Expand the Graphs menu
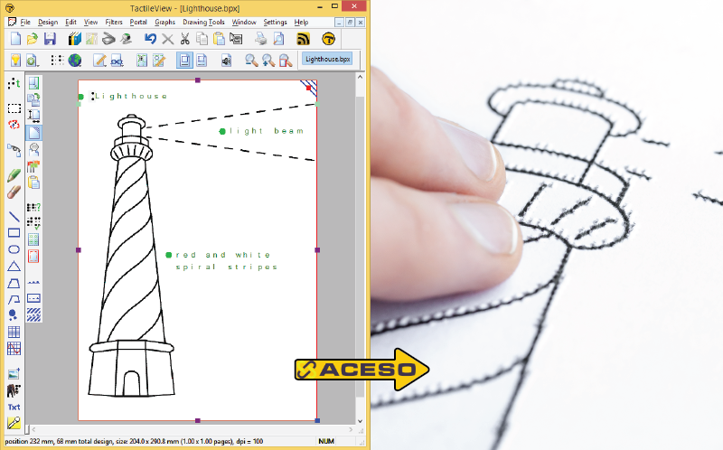 164,22
